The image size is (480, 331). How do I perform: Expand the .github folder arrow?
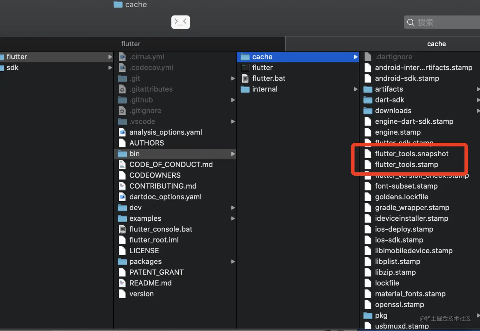point(233,100)
